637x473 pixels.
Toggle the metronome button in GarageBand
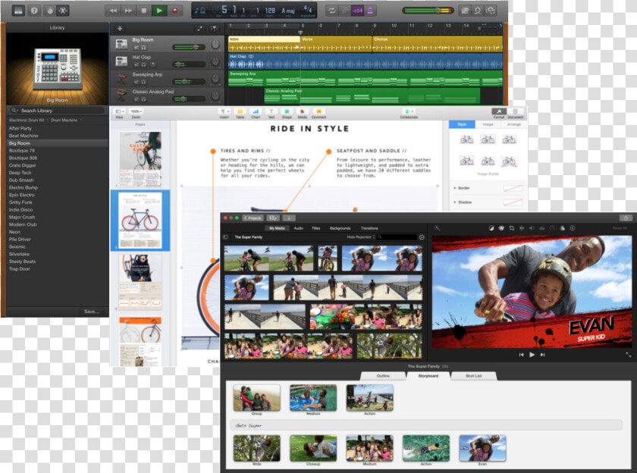click(x=371, y=11)
